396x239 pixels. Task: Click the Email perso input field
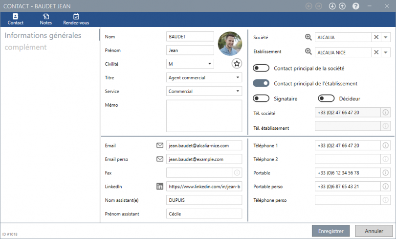tap(204, 159)
